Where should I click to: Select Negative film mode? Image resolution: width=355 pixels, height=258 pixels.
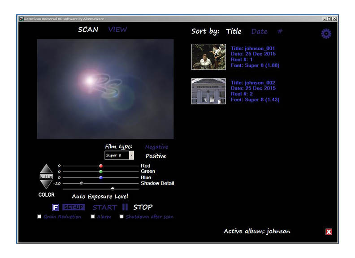pyautogui.click(x=156, y=147)
